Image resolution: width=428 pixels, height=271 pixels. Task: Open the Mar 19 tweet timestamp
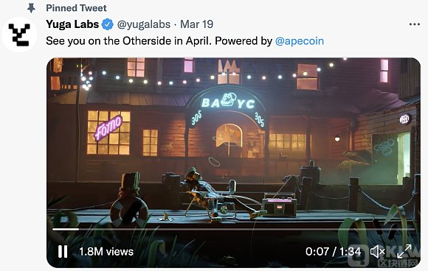[x=197, y=24]
